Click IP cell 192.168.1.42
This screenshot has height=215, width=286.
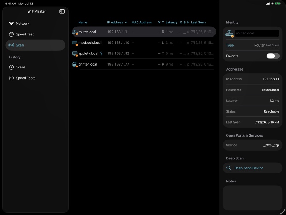[x=118, y=53]
